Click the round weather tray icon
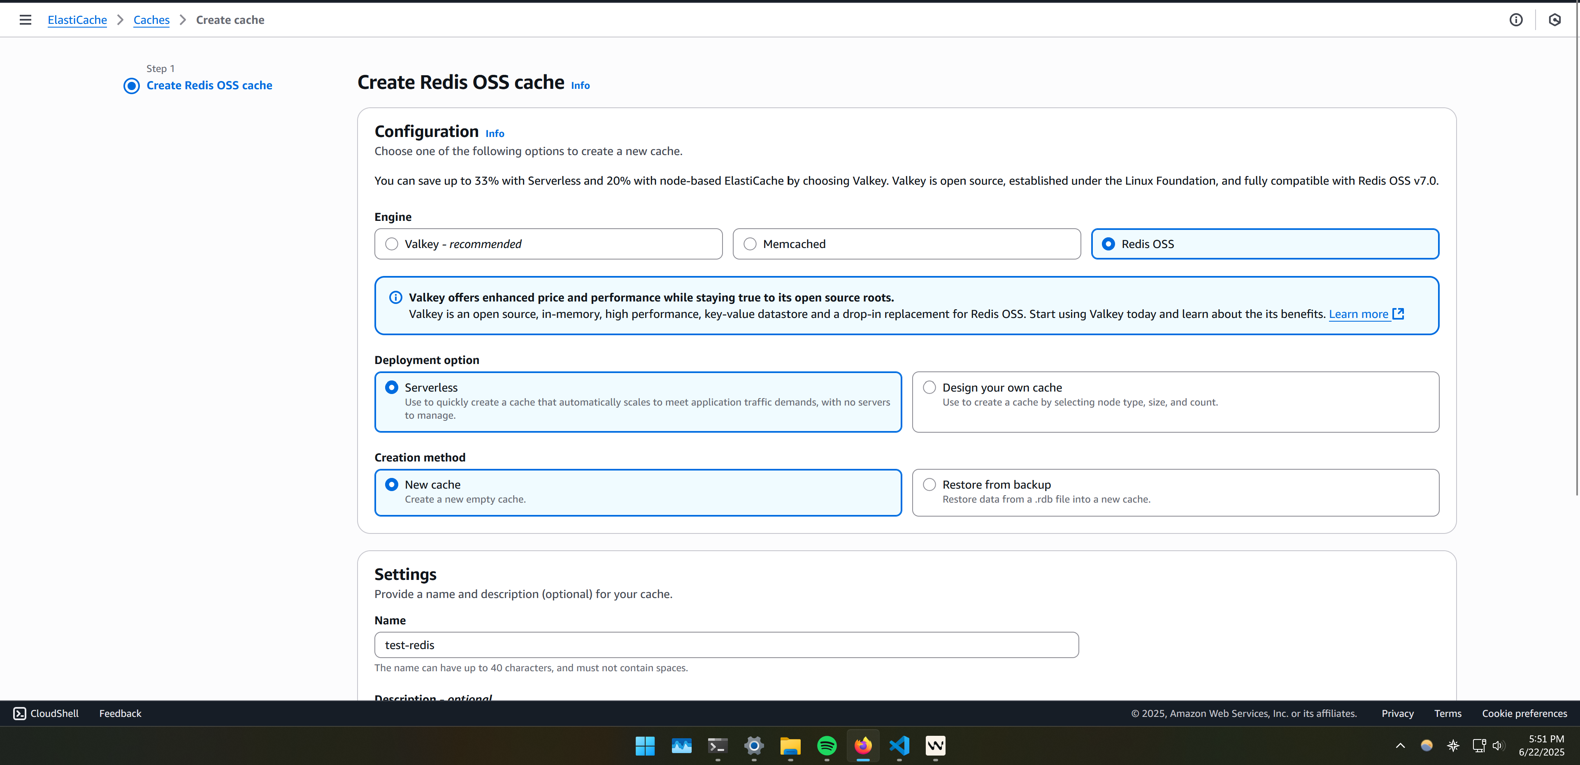The width and height of the screenshot is (1580, 765). [1427, 745]
